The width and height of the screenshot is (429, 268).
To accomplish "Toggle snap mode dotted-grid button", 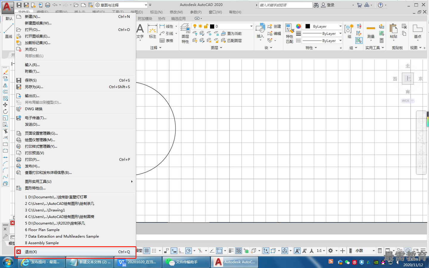I will click(154, 251).
